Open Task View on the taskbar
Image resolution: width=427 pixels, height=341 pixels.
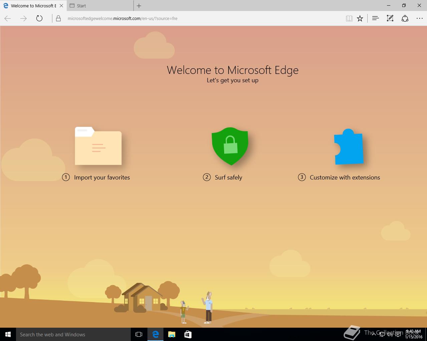(x=139, y=334)
